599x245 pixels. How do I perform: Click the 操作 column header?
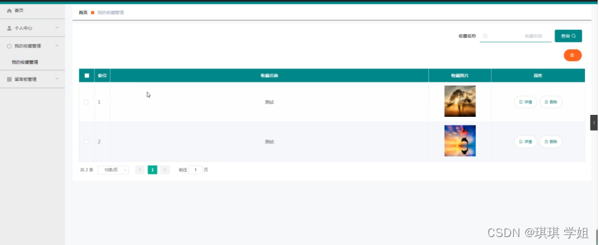(538, 76)
